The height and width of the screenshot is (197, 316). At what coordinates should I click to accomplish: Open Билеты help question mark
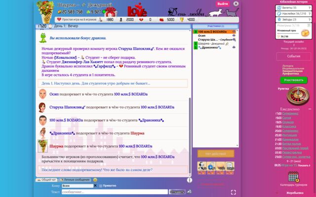310,8
